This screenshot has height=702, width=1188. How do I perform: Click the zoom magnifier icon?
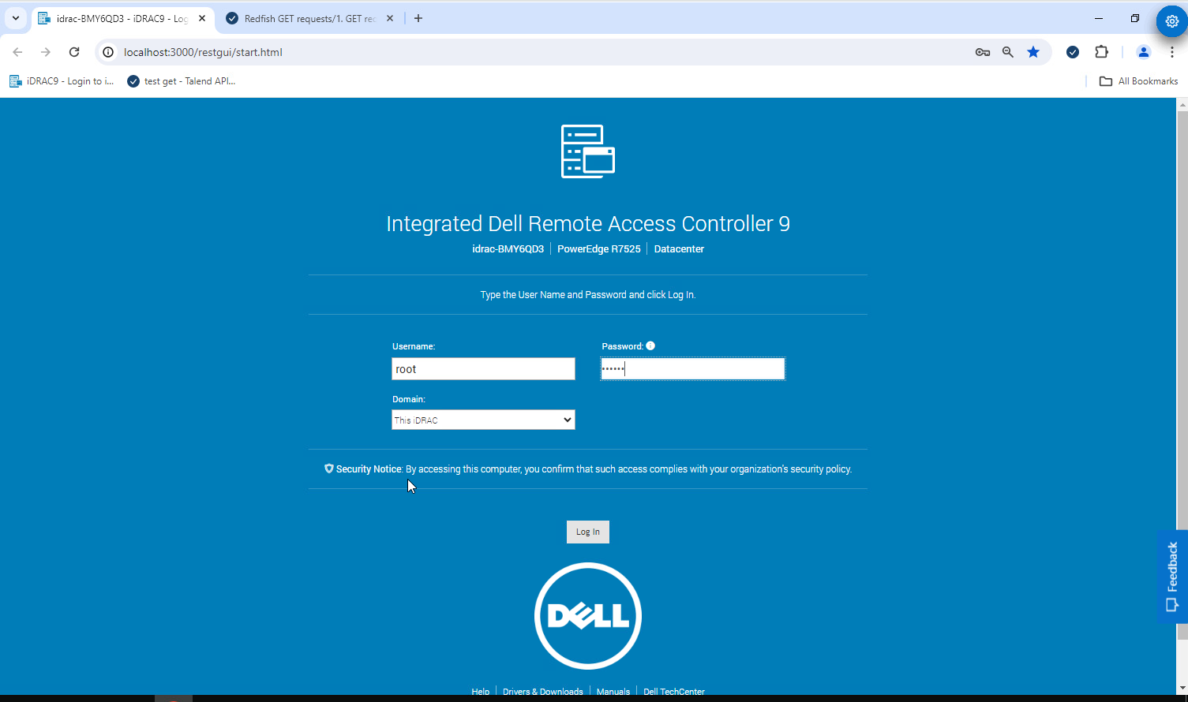[1008, 52]
